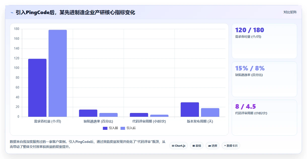The width and height of the screenshot is (307, 159).
Task: Click the 引入前 bar for 代码评审周期
Action: pyautogui.click(x=139, y=115)
